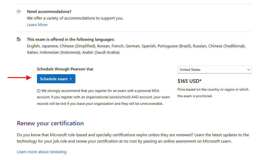This screenshot has width=265, height=160.
Task: Click the accommodations accessibility icon
Action: tap(19, 12)
